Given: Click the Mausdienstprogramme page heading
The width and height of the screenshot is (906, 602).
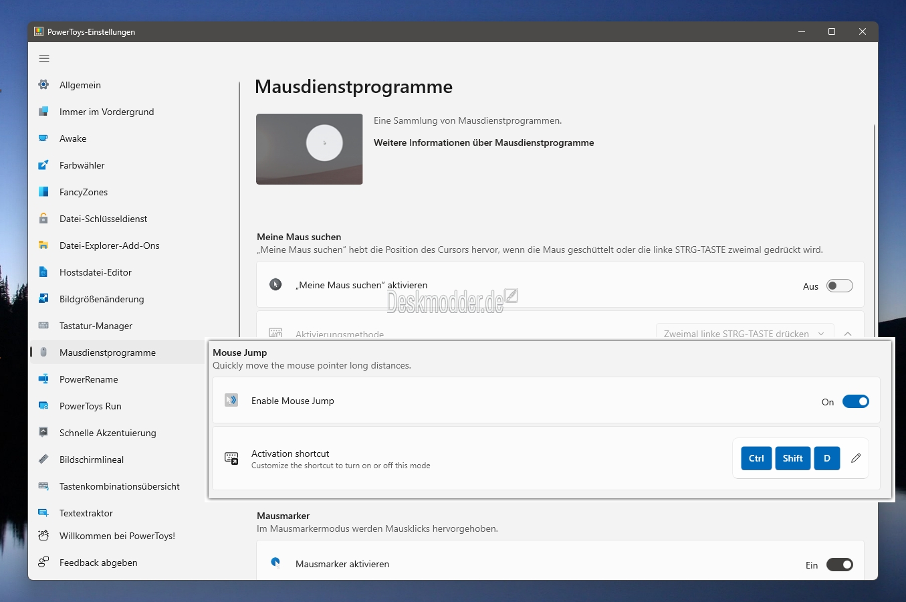Looking at the screenshot, I should (x=354, y=87).
